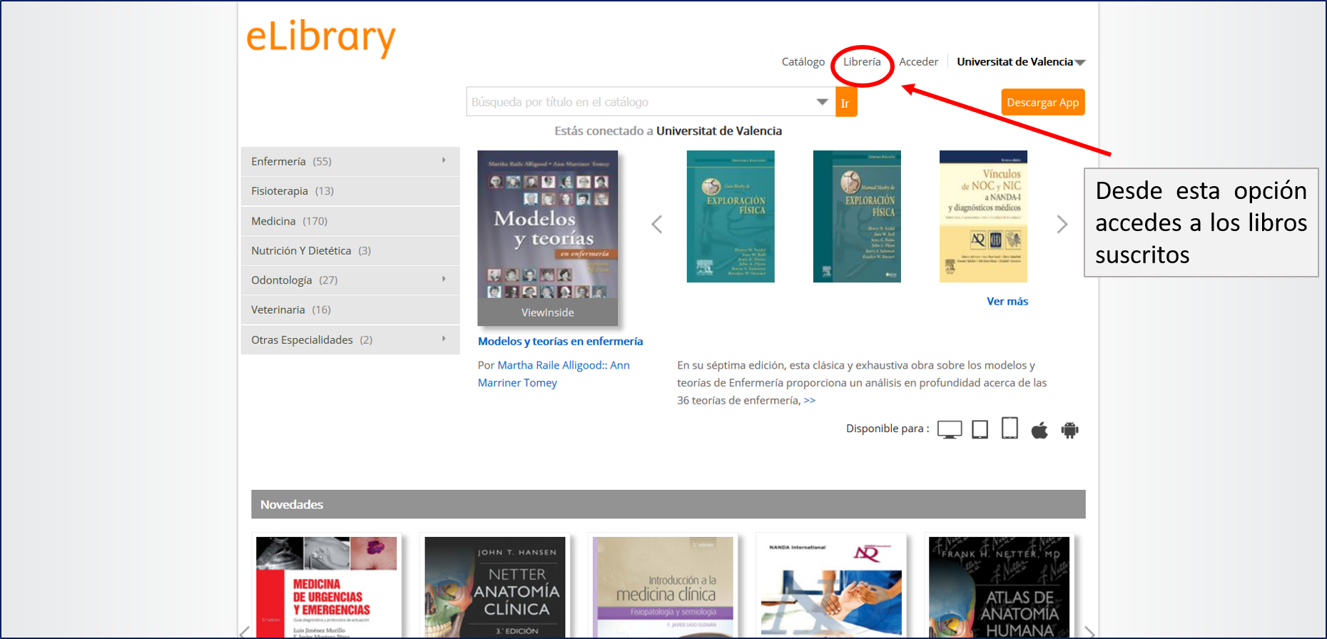
Task: Open the first Exploración Física book cover
Action: 731,216
